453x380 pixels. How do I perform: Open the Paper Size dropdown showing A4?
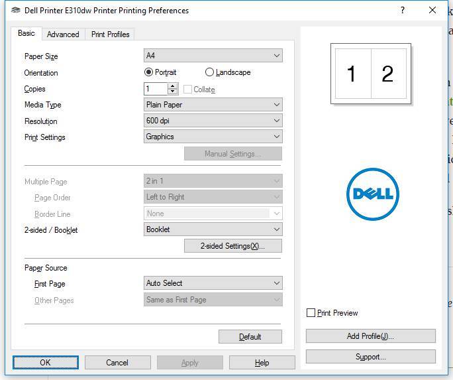[x=213, y=56]
